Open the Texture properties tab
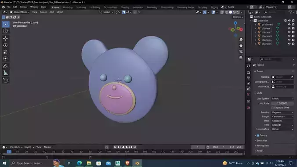Viewport: 297px width, 167px height. click(249, 108)
